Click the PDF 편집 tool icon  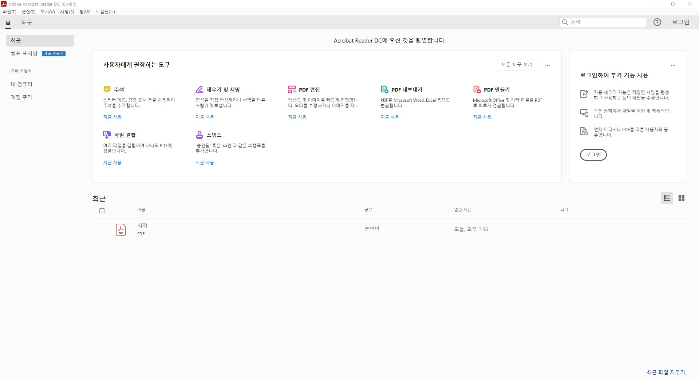coord(292,89)
